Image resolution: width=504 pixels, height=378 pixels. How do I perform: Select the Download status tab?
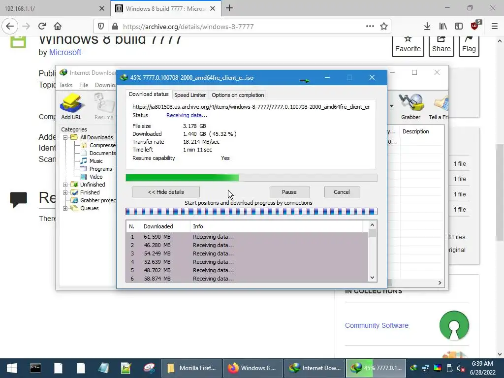point(149,94)
